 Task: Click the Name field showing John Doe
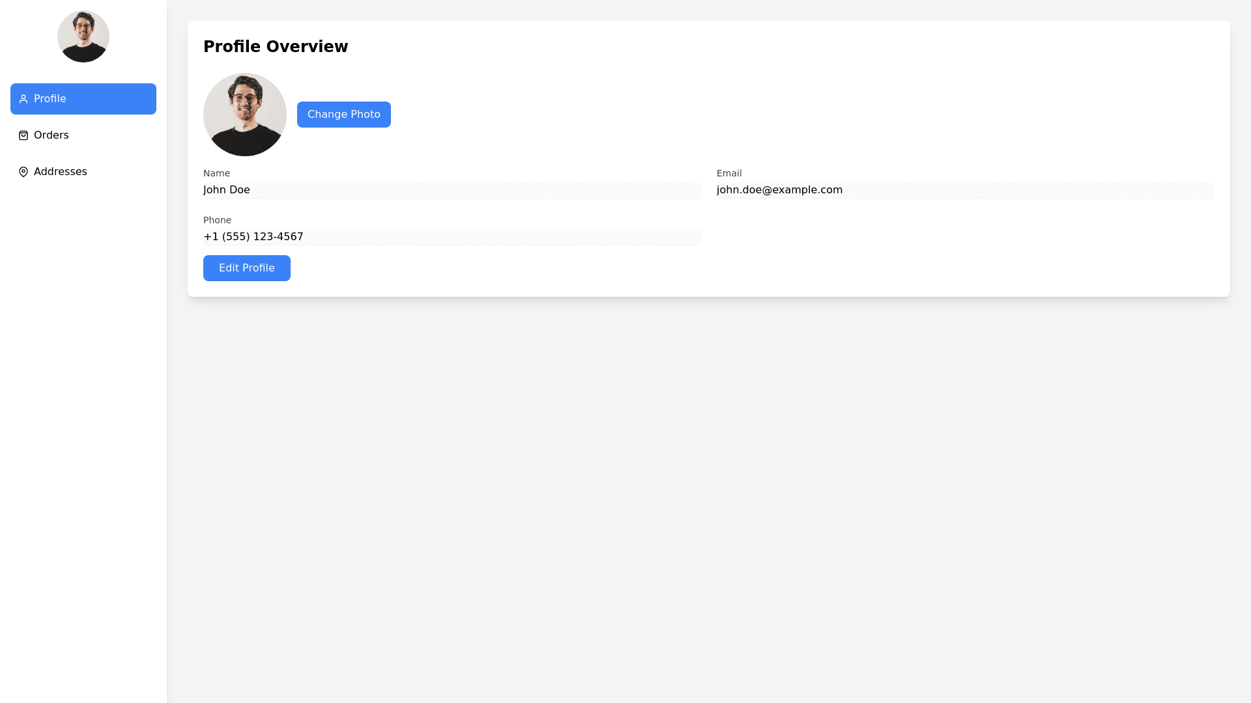tap(452, 190)
